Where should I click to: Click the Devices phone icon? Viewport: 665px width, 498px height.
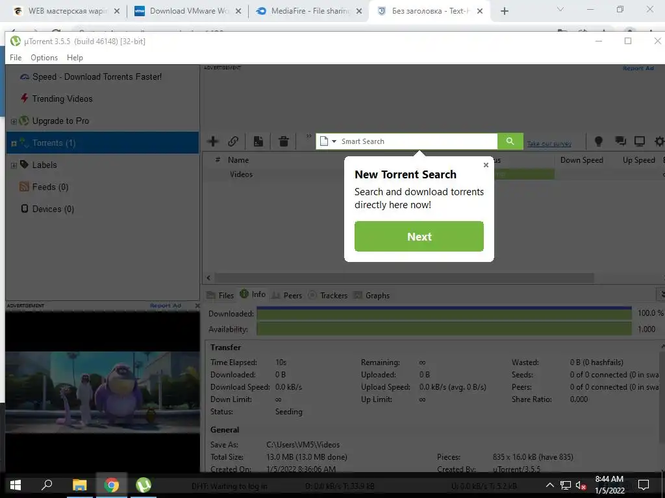click(24, 208)
